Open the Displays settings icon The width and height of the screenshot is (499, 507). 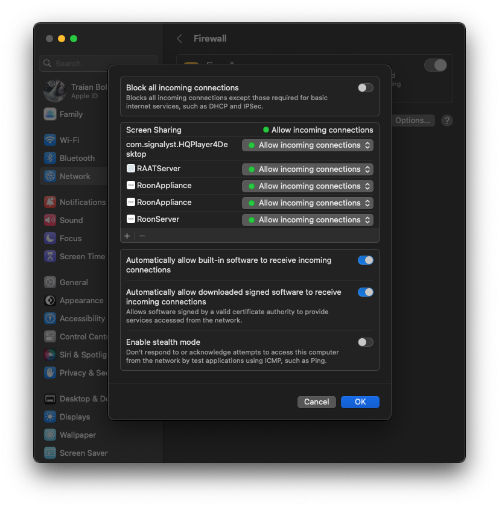pyautogui.click(x=49, y=417)
